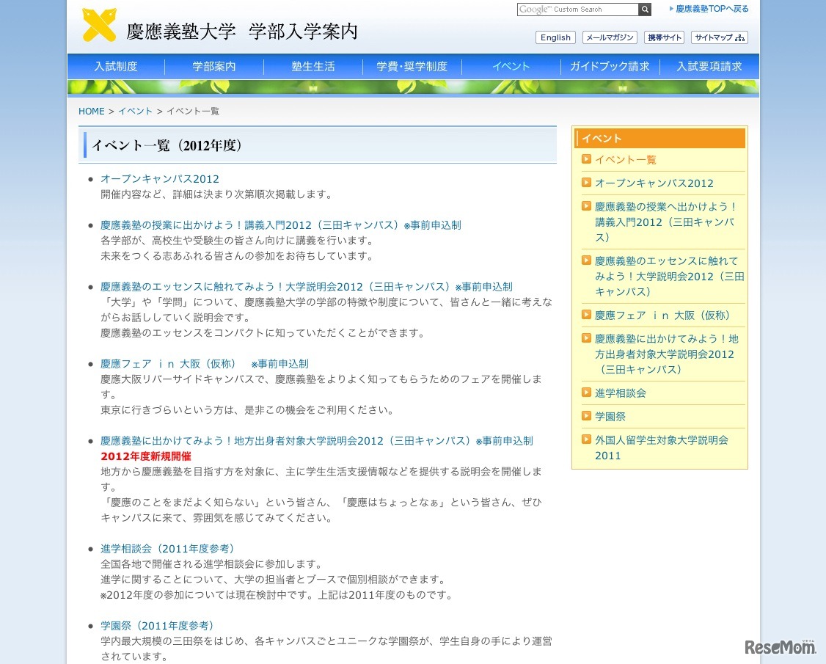Screen dimensions: 826x664
Task: Click the search magnifier button
Action: point(645,10)
